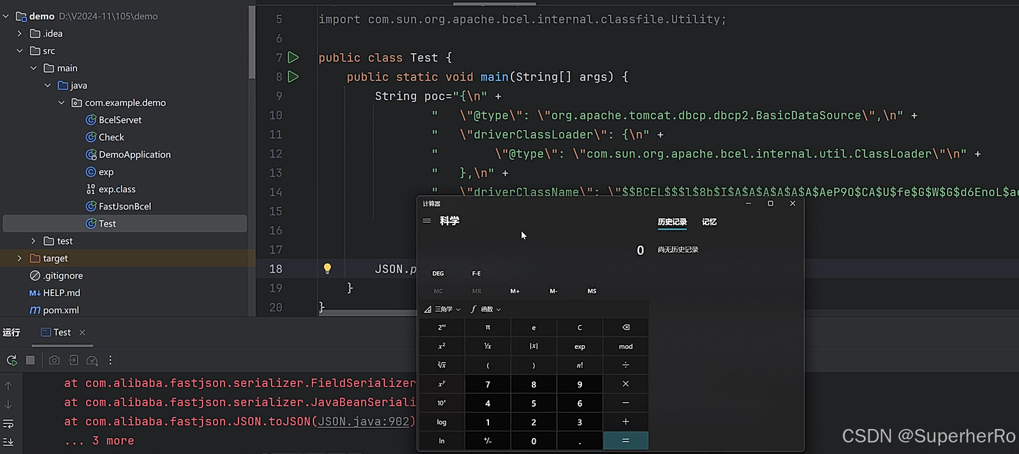Image resolution: width=1019 pixels, height=454 pixels.
Task: Click the up arrow in the Run console gutter
Action: click(x=8, y=386)
